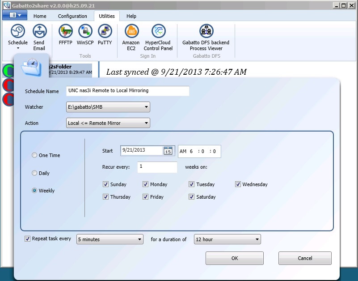Uncheck the Tuesday checkbox
358x281 pixels.
click(x=191, y=184)
